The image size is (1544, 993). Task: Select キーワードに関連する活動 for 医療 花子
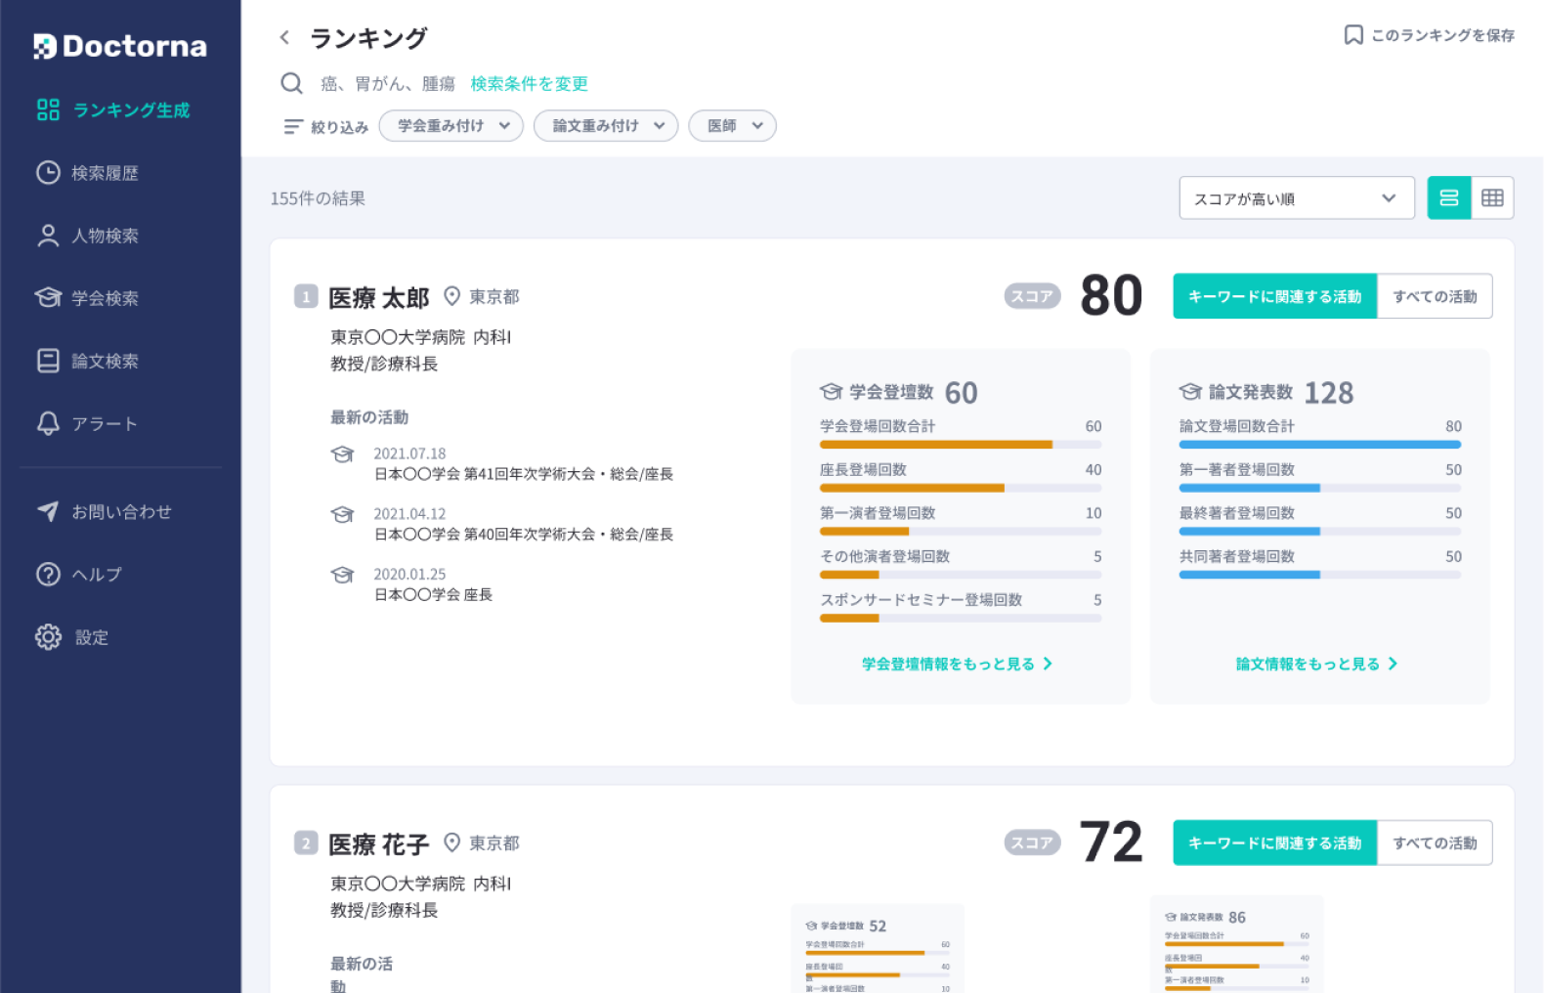coord(1275,842)
